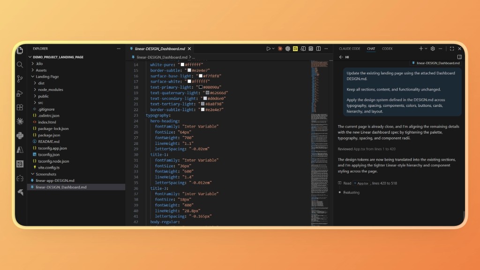Click the open preview to the side icon
Screen dimensions: 480x270
303,49
